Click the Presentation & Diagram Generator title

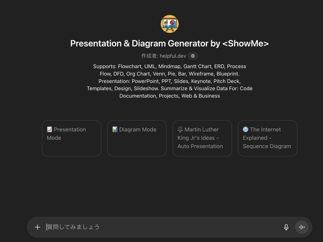[169, 43]
